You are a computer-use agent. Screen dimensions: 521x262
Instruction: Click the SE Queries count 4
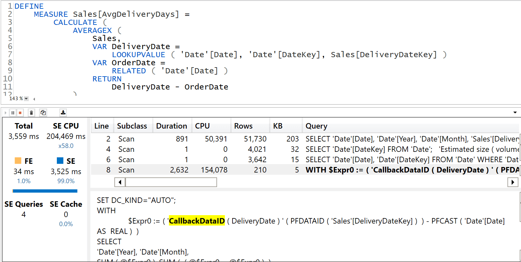tap(24, 215)
